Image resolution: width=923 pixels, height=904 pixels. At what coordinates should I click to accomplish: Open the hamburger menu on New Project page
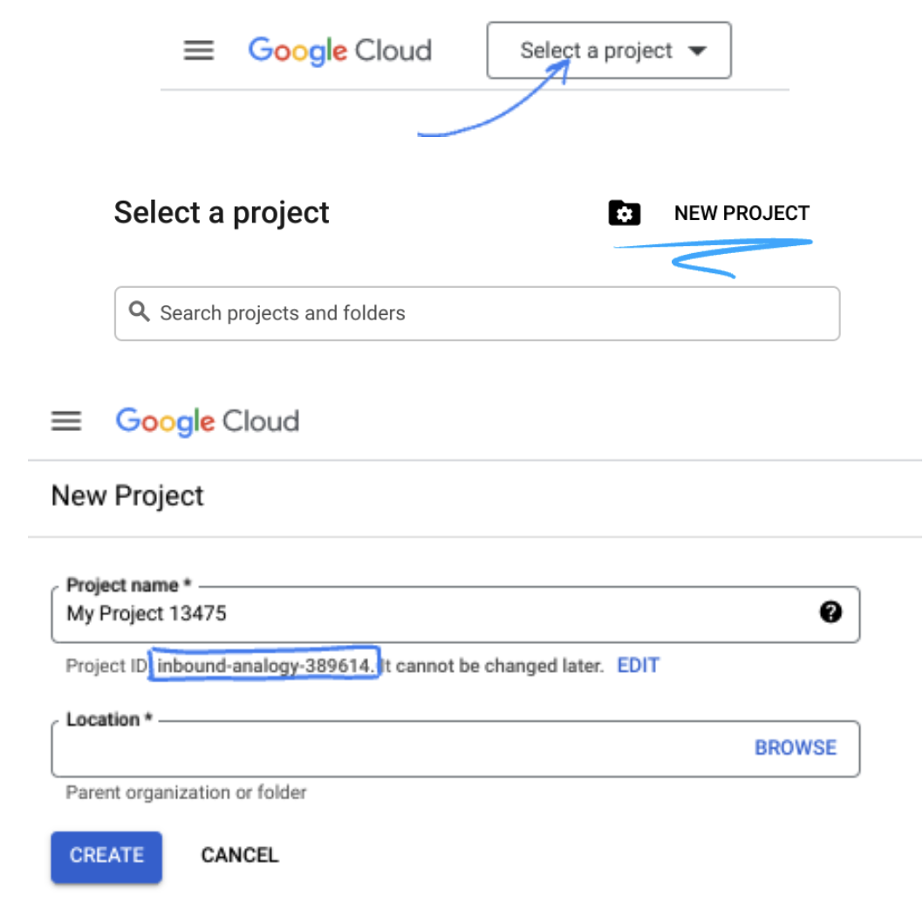[x=65, y=421]
